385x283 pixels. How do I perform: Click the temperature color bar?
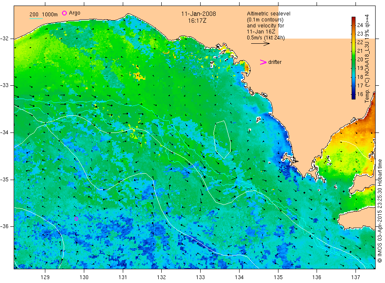click(354, 58)
